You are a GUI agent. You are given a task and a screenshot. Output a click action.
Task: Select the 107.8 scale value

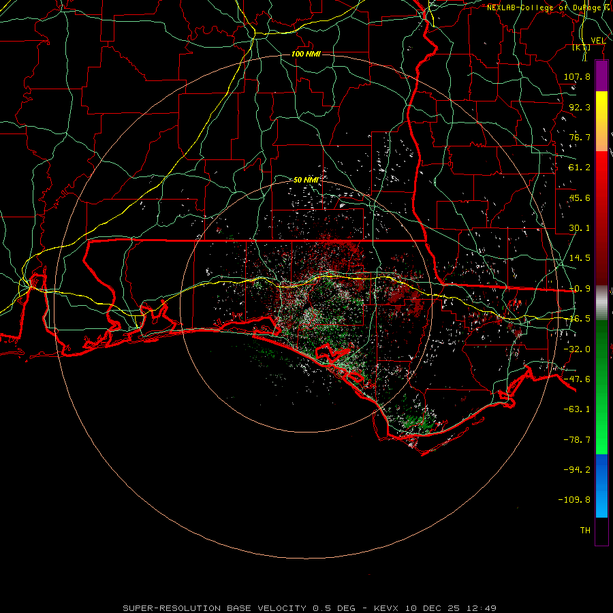pyautogui.click(x=577, y=76)
